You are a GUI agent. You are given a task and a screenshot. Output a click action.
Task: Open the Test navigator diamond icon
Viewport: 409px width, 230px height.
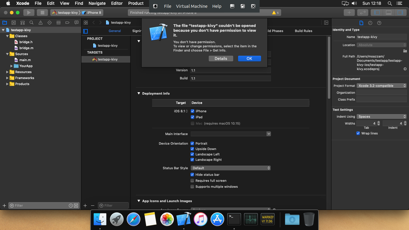click(49, 22)
